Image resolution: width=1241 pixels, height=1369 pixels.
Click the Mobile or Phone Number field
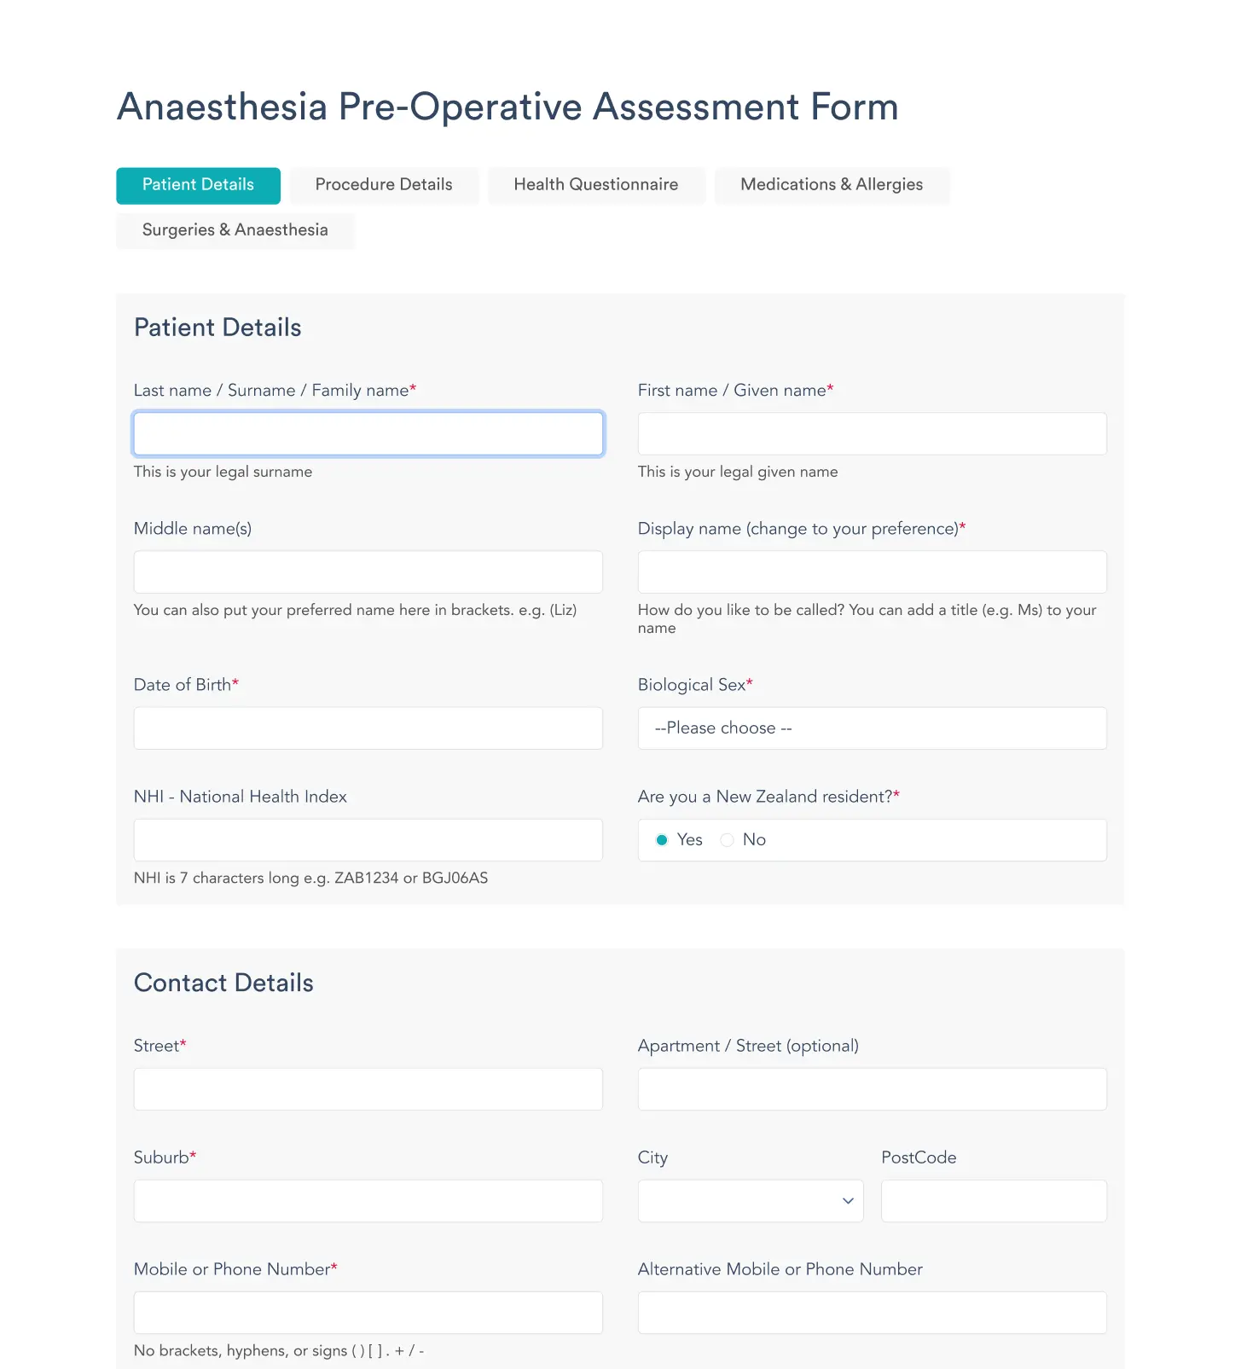368,1313
